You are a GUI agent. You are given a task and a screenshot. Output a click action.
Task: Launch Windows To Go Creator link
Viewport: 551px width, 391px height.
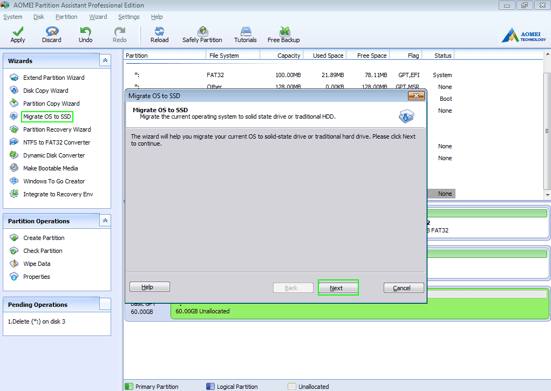[x=54, y=181]
